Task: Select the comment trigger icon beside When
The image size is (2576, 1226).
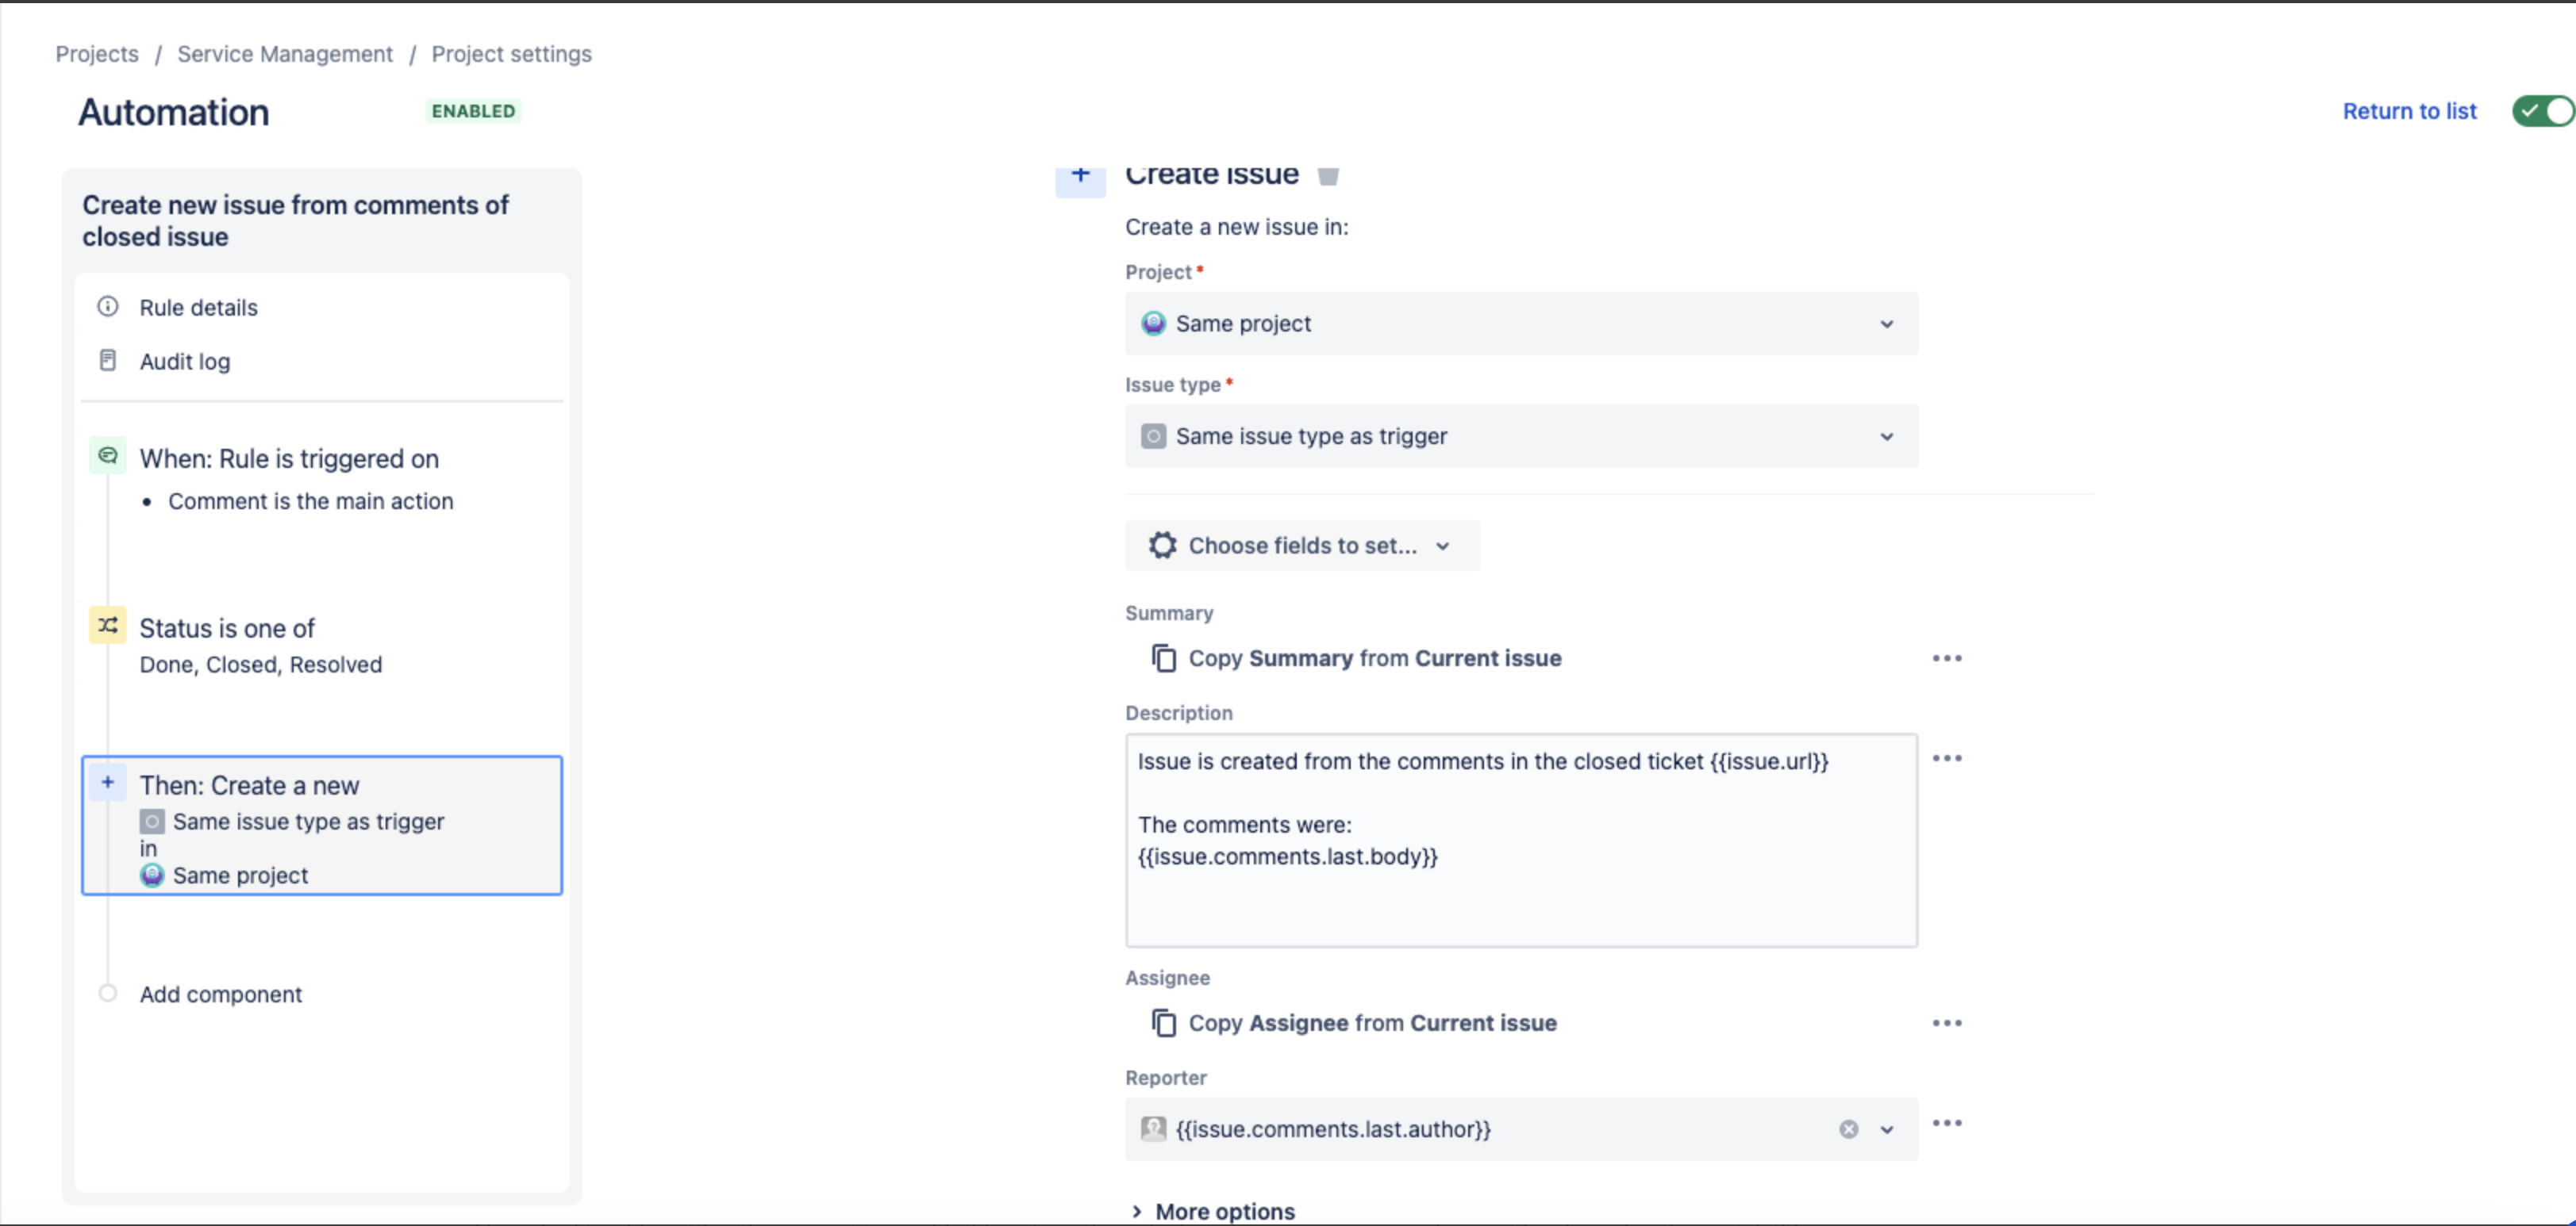Action: [108, 456]
